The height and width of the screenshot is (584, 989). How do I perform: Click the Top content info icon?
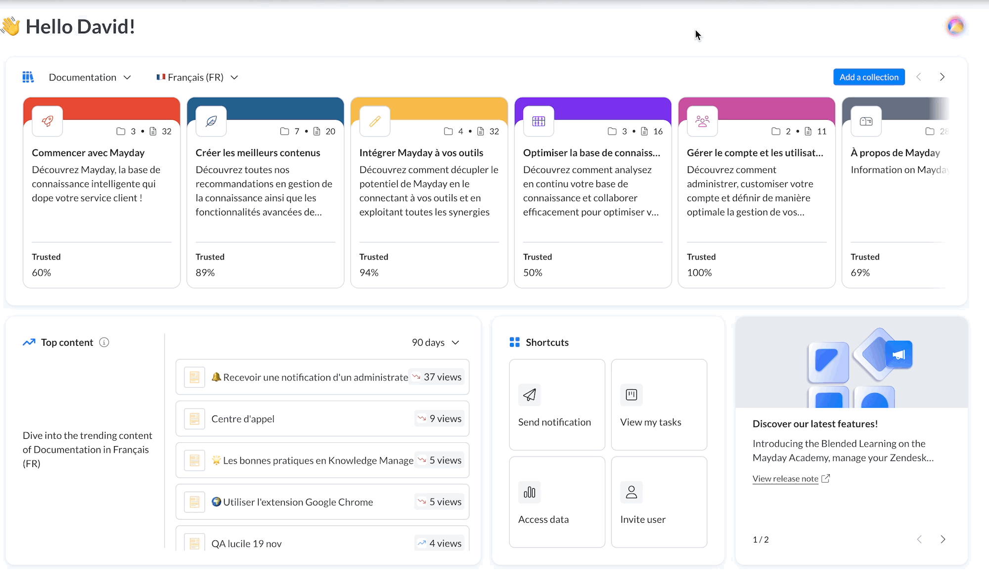point(104,342)
